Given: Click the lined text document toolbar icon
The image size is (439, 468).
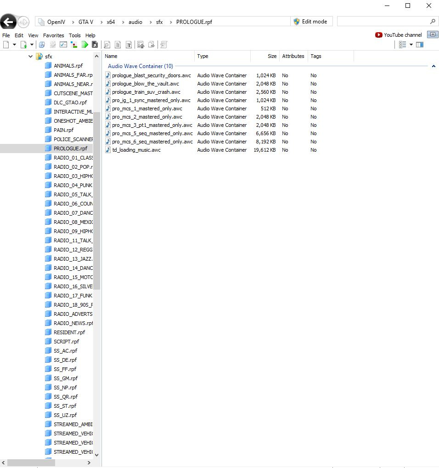Looking at the screenshot, I should [118, 45].
